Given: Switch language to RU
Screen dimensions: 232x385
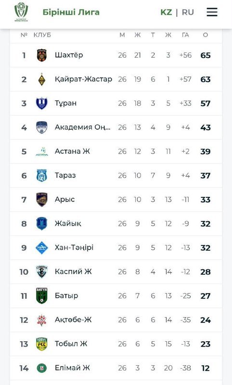Looking at the screenshot, I should coord(188,12).
